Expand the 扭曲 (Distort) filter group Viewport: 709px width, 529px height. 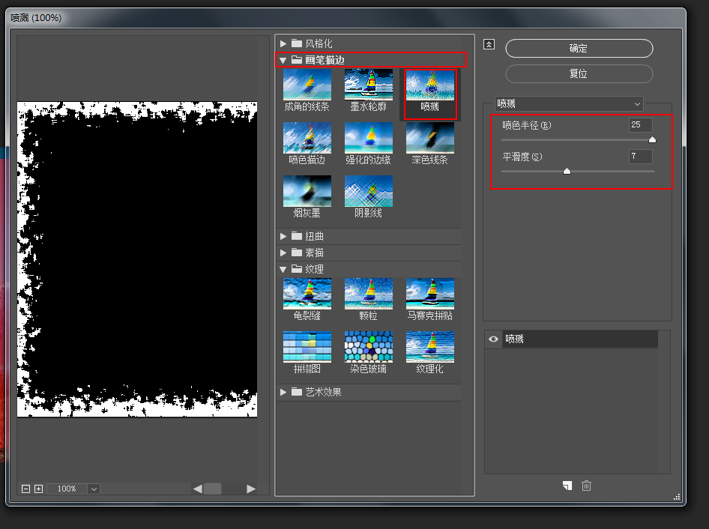(x=284, y=235)
